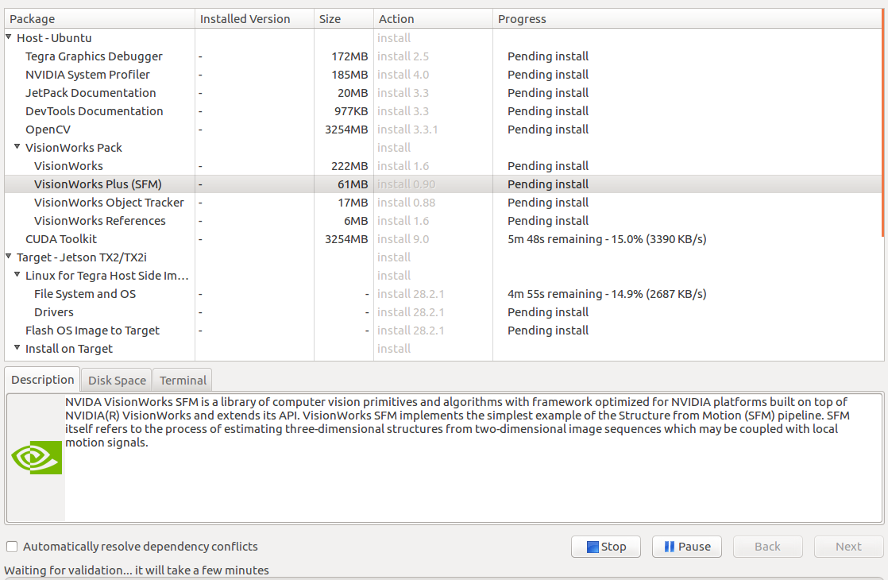Collapse the Target - Jetson TX2/TX2i group
888x580 pixels.
pos(9,256)
